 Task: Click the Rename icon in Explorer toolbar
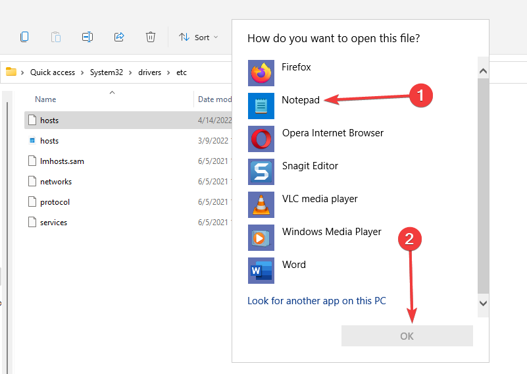click(x=88, y=37)
